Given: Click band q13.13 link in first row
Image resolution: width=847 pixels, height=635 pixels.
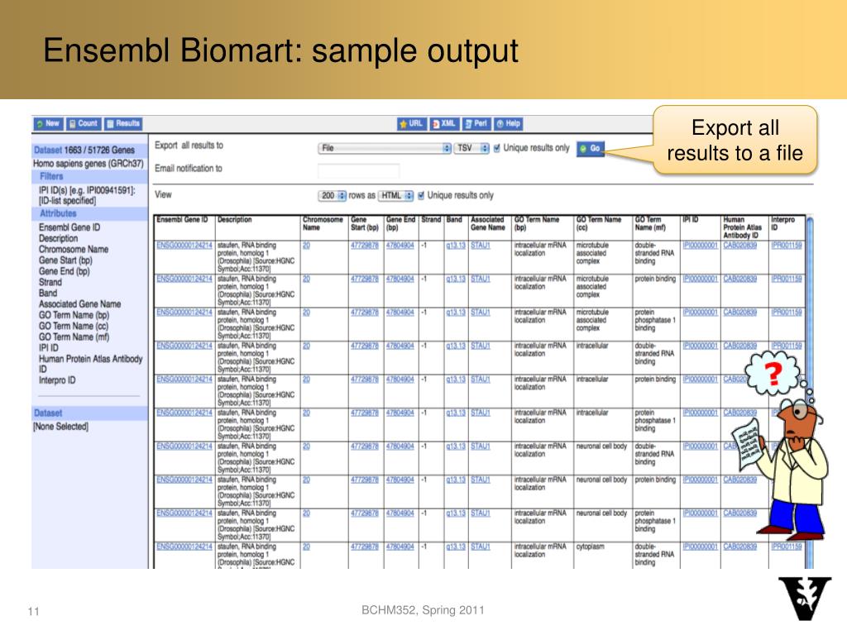Looking at the screenshot, I should (x=456, y=246).
